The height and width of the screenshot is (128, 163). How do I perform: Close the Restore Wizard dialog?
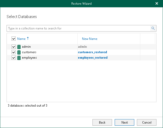click(x=157, y=4)
